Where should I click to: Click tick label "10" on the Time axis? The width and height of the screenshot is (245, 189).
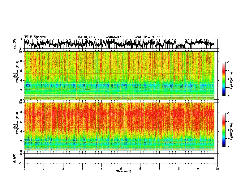click(217, 169)
